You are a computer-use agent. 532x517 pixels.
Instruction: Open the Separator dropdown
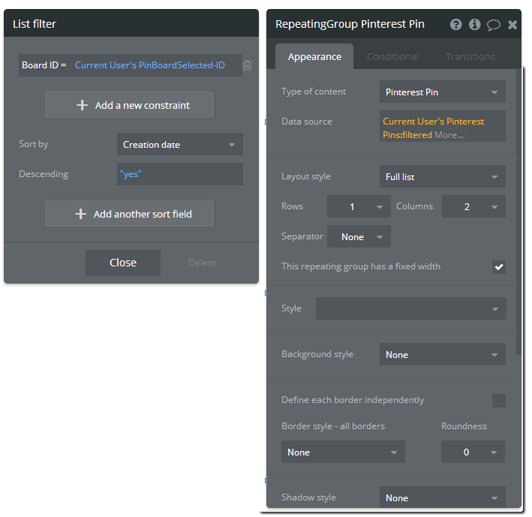359,237
